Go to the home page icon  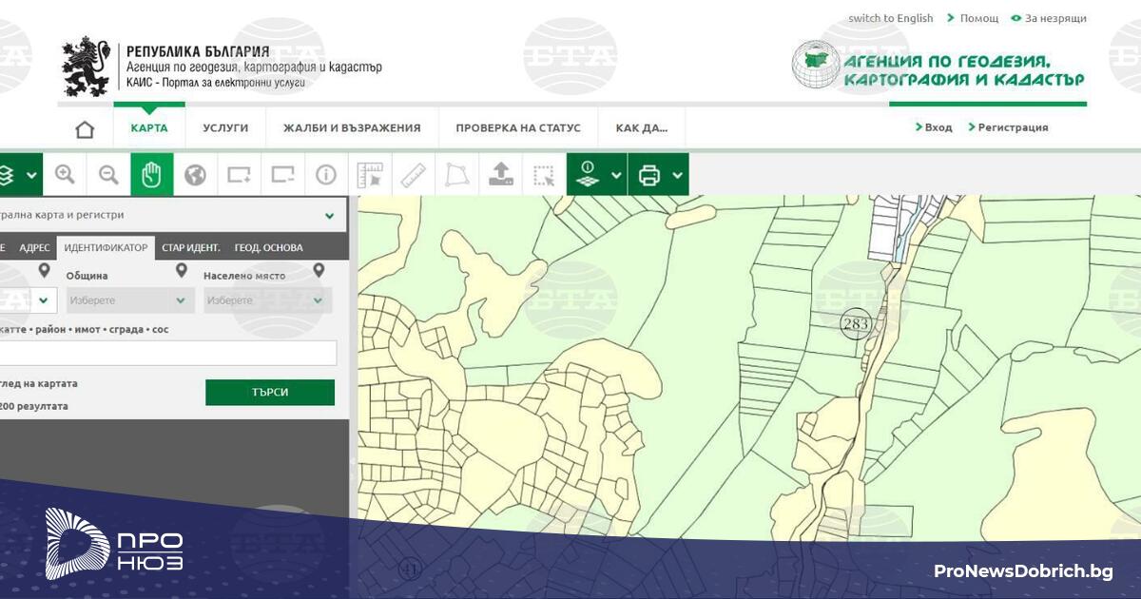click(x=85, y=128)
